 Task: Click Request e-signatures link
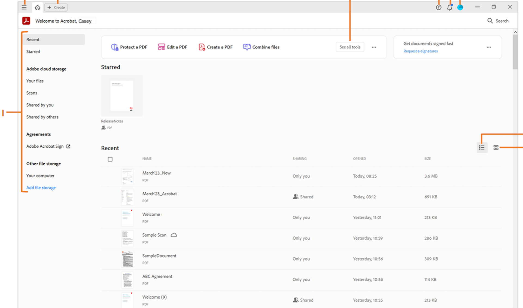[x=421, y=51]
